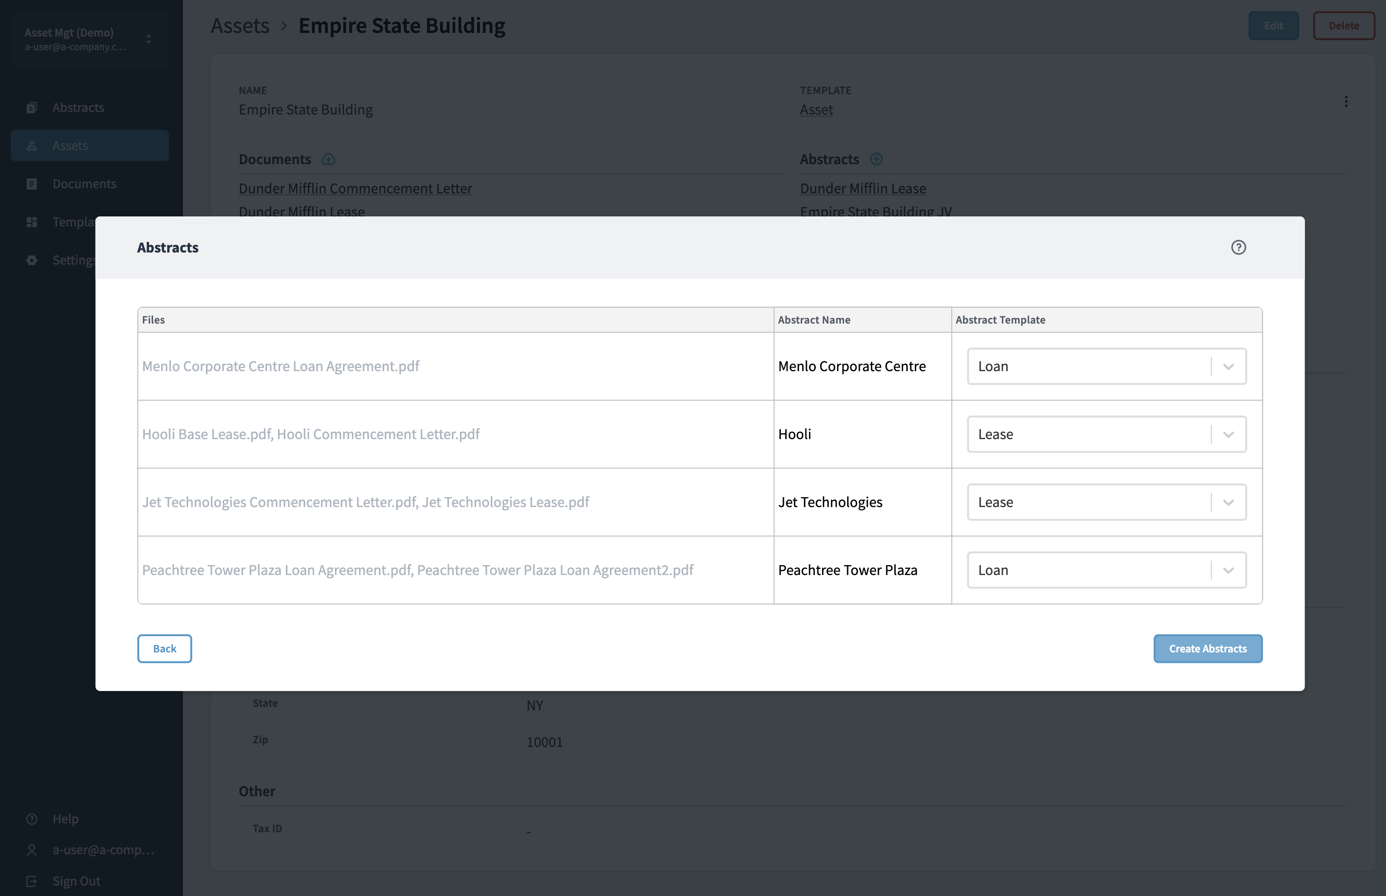Viewport: 1386px width, 896px height.
Task: Expand the Hooli abstract template dropdown
Action: pos(1228,434)
